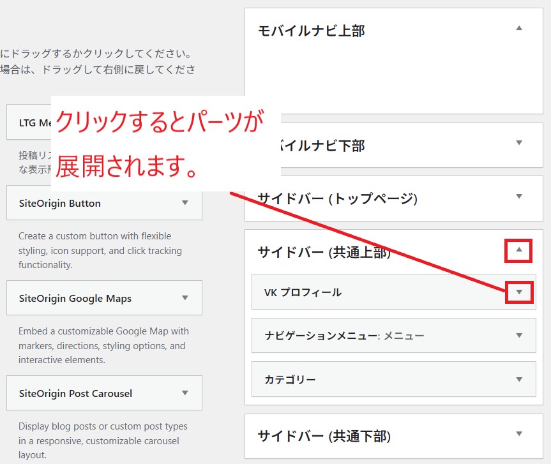Collapse サイドバー (共通上部) via its up arrow
The image size is (551, 464).
[x=519, y=250]
